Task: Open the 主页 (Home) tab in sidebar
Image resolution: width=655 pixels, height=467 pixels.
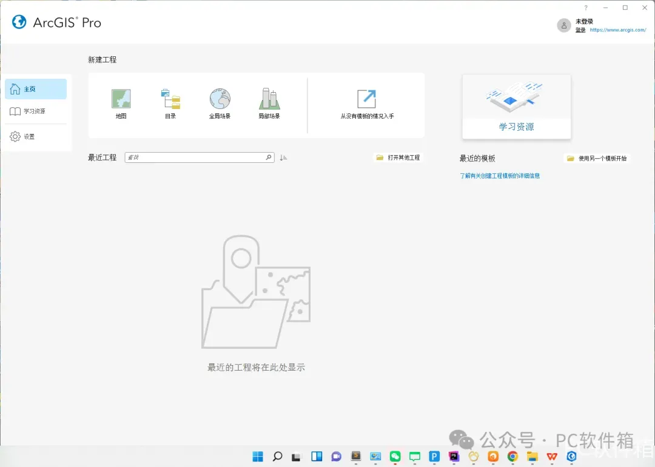Action: coord(36,89)
